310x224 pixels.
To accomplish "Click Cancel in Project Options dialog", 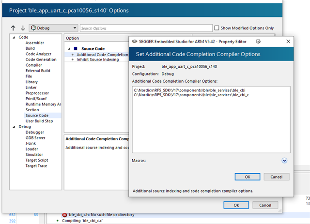I will point(265,205).
